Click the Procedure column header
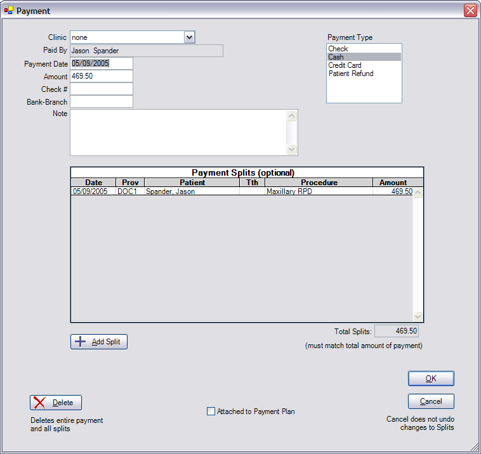 [319, 183]
